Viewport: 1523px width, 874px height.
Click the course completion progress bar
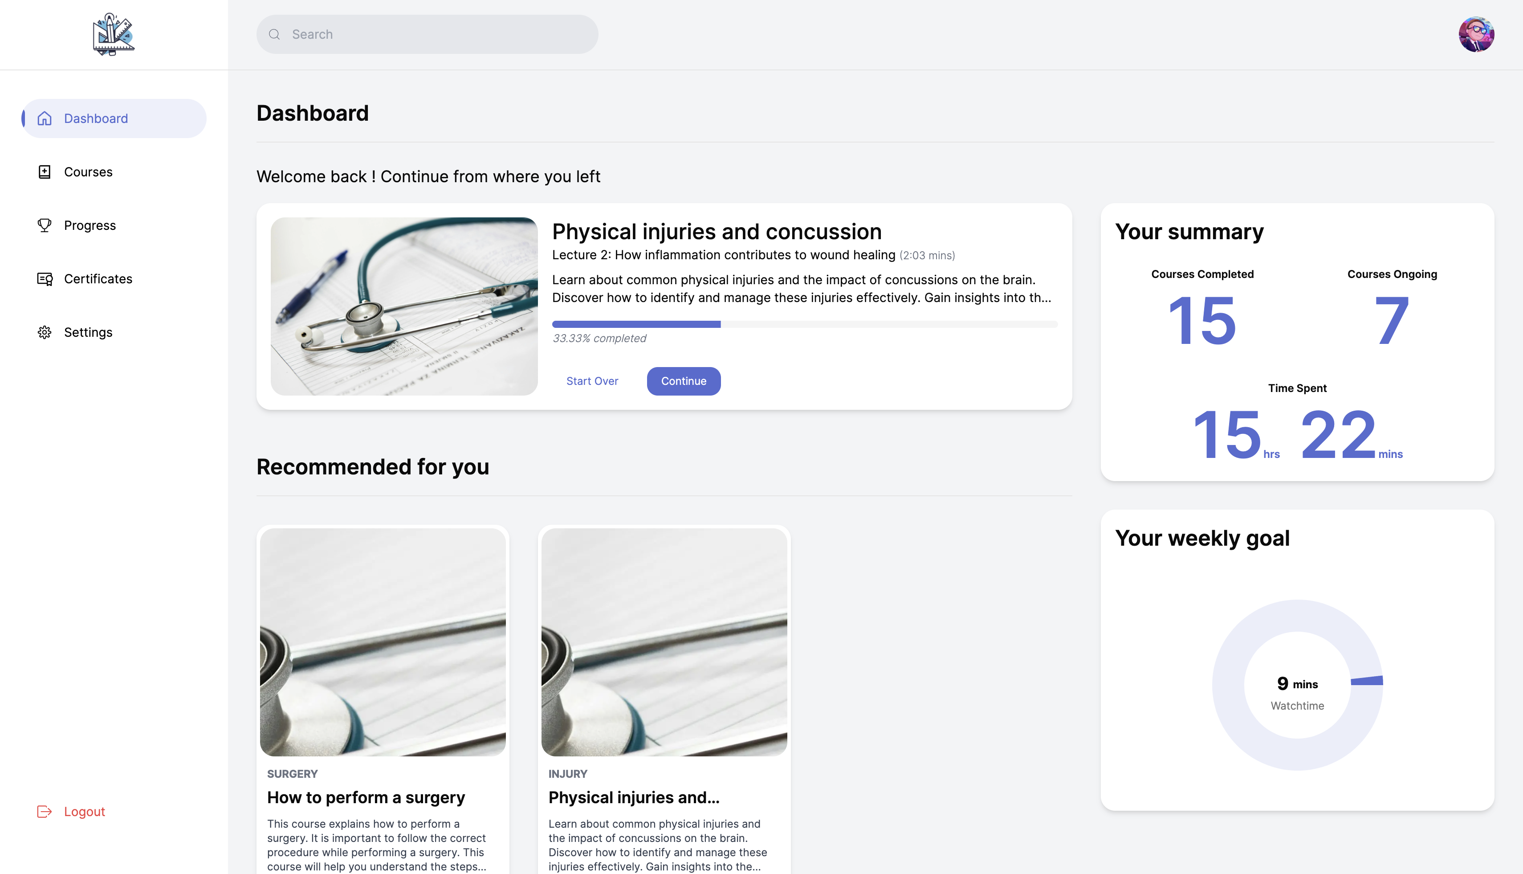pyautogui.click(x=804, y=324)
